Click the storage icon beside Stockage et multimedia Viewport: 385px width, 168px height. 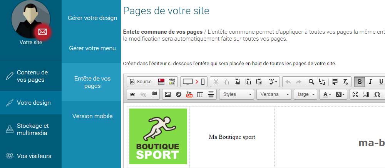10,129
